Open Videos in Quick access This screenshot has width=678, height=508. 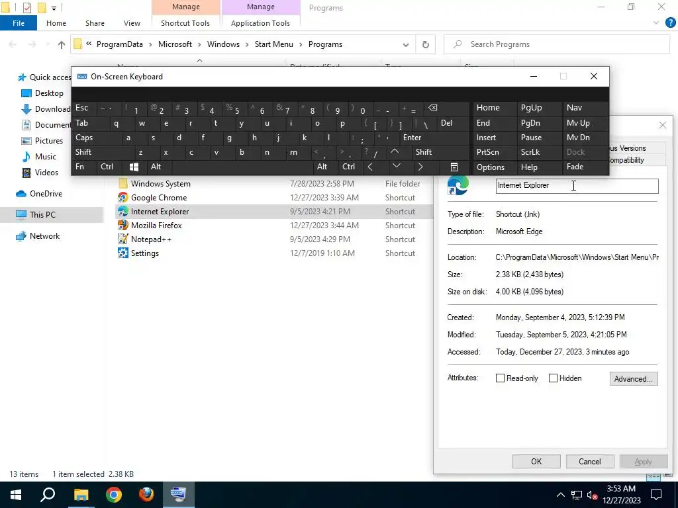tap(46, 173)
